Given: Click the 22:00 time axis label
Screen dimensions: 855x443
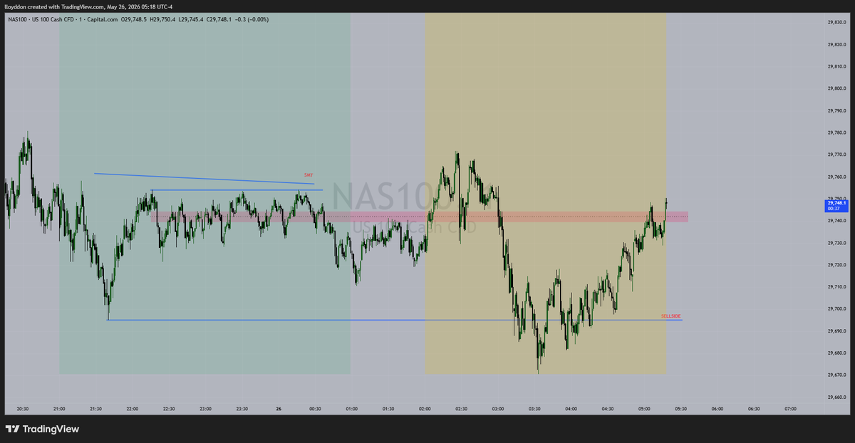Looking at the screenshot, I should (x=133, y=409).
